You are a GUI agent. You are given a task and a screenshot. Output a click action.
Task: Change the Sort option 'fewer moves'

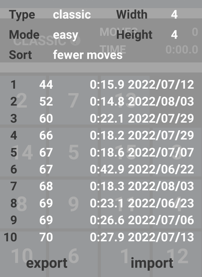tap(88, 55)
